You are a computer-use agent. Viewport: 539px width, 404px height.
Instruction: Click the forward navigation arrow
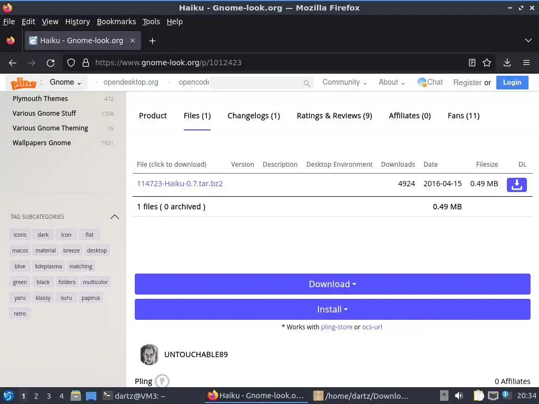32,63
